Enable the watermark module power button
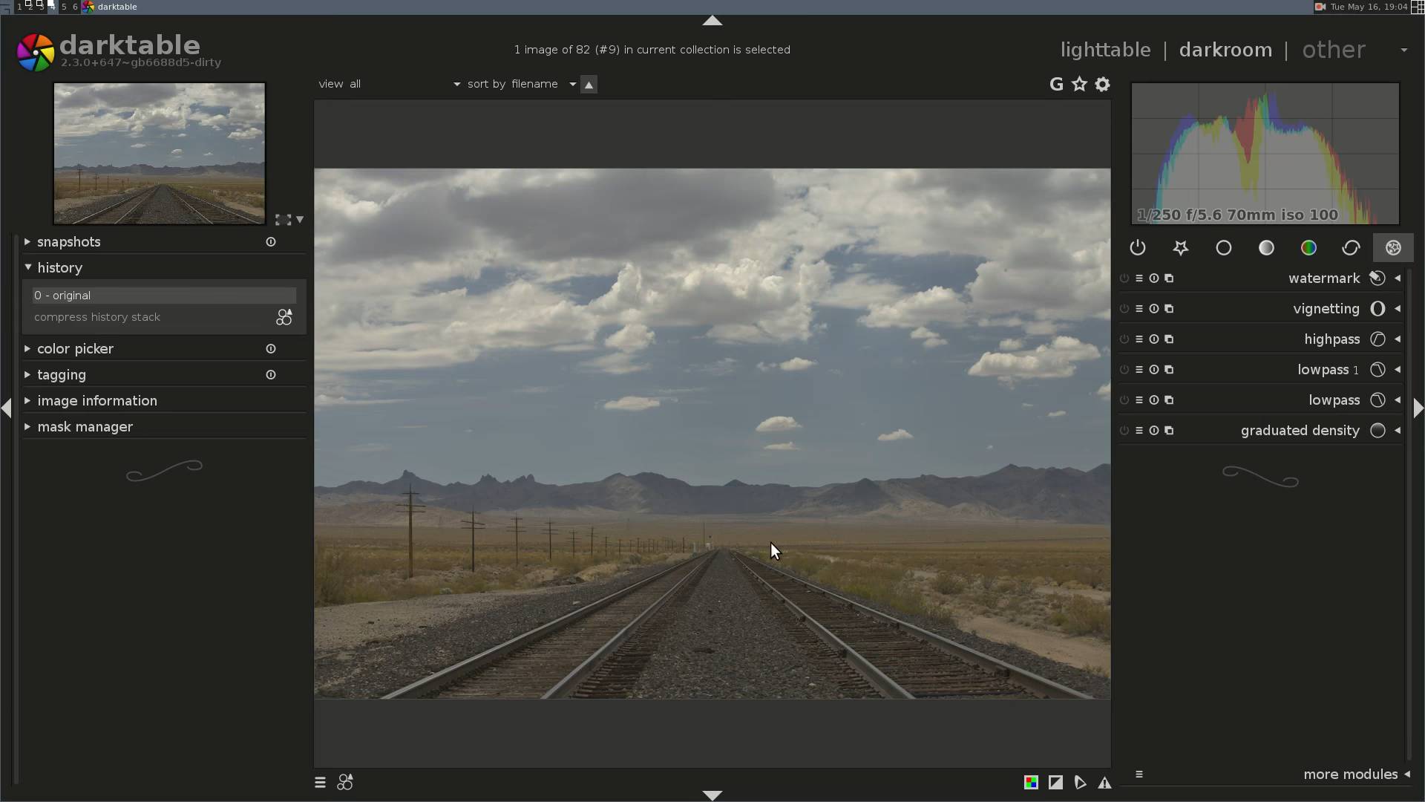 point(1124,278)
